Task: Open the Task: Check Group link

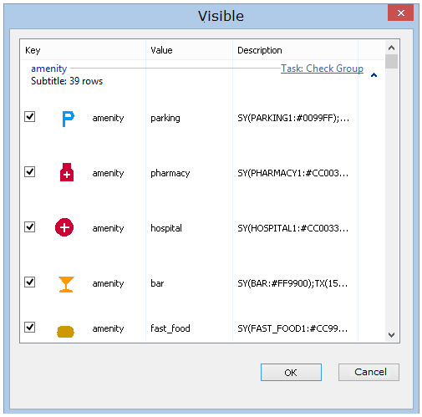Action: coord(322,69)
